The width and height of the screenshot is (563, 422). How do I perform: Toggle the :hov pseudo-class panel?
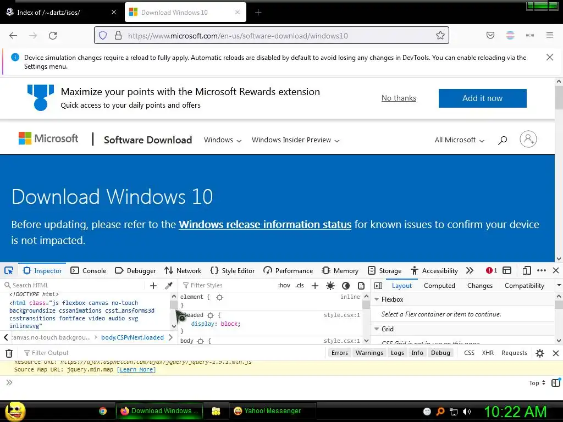point(284,285)
